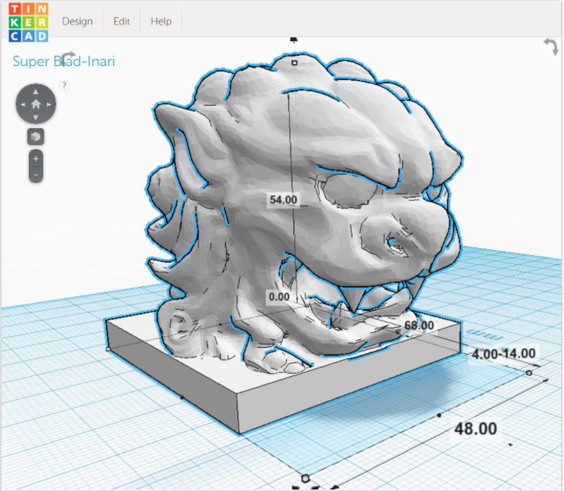The height and width of the screenshot is (491, 564).
Task: Click the 4.00-14.00 dimension label
Action: pos(504,354)
